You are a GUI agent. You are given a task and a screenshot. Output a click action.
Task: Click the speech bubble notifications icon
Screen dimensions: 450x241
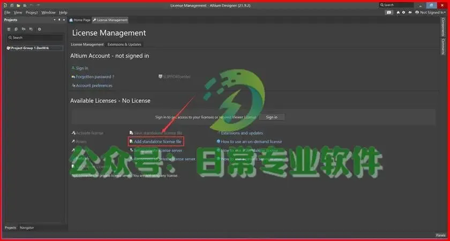pyautogui.click(x=389, y=12)
